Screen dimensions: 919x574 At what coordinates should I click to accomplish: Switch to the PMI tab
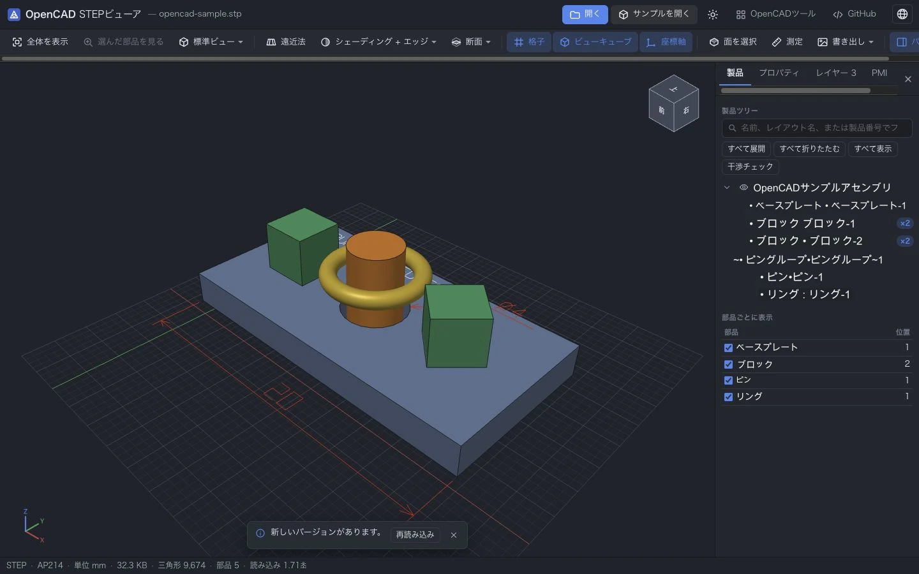tap(879, 73)
